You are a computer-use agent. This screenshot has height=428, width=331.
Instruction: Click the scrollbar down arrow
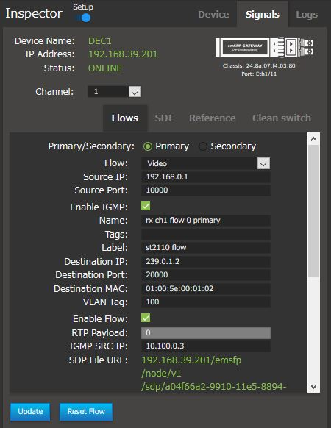coord(313,387)
